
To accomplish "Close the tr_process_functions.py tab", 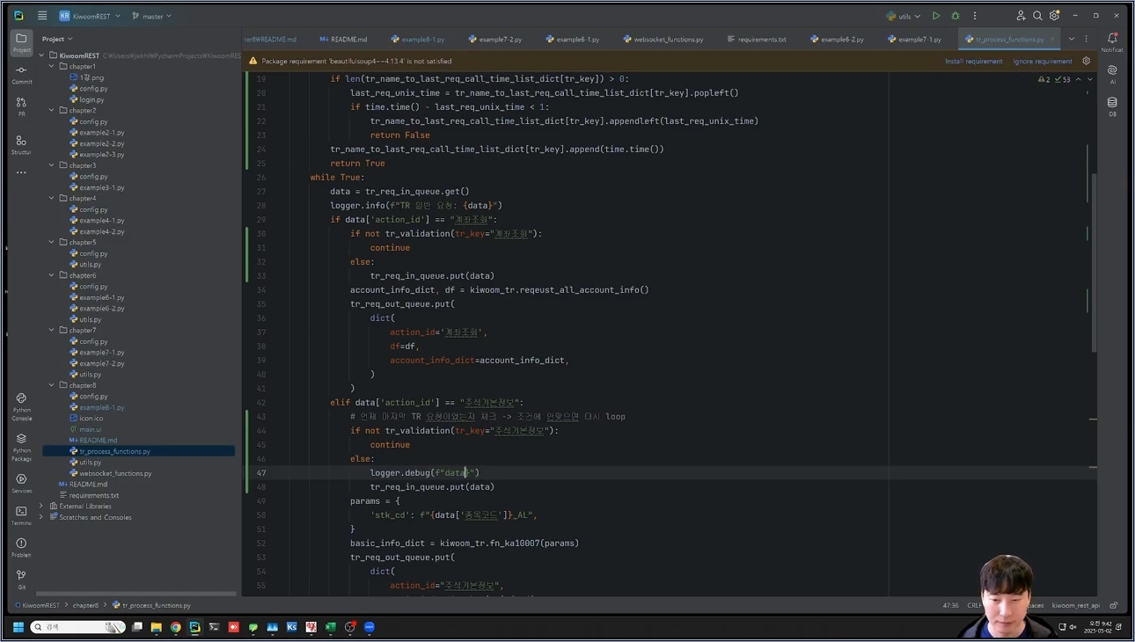I will point(1052,39).
